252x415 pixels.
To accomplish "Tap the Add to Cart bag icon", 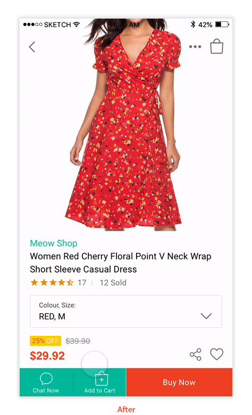I will pos(102,378).
